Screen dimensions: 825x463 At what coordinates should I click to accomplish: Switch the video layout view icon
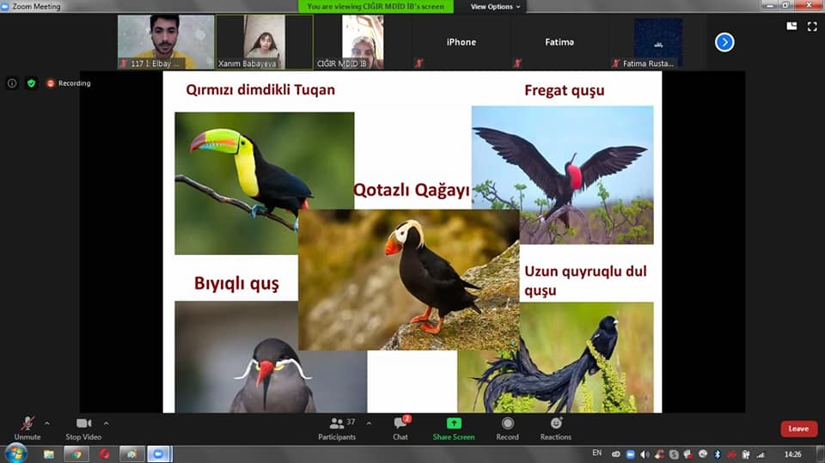pyautogui.click(x=791, y=27)
